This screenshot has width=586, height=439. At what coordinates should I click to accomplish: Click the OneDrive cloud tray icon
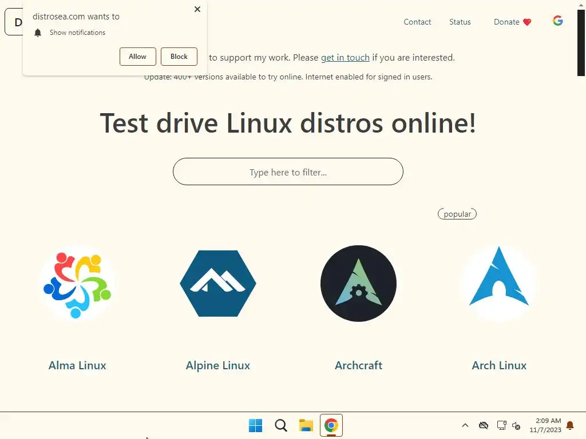(x=484, y=425)
